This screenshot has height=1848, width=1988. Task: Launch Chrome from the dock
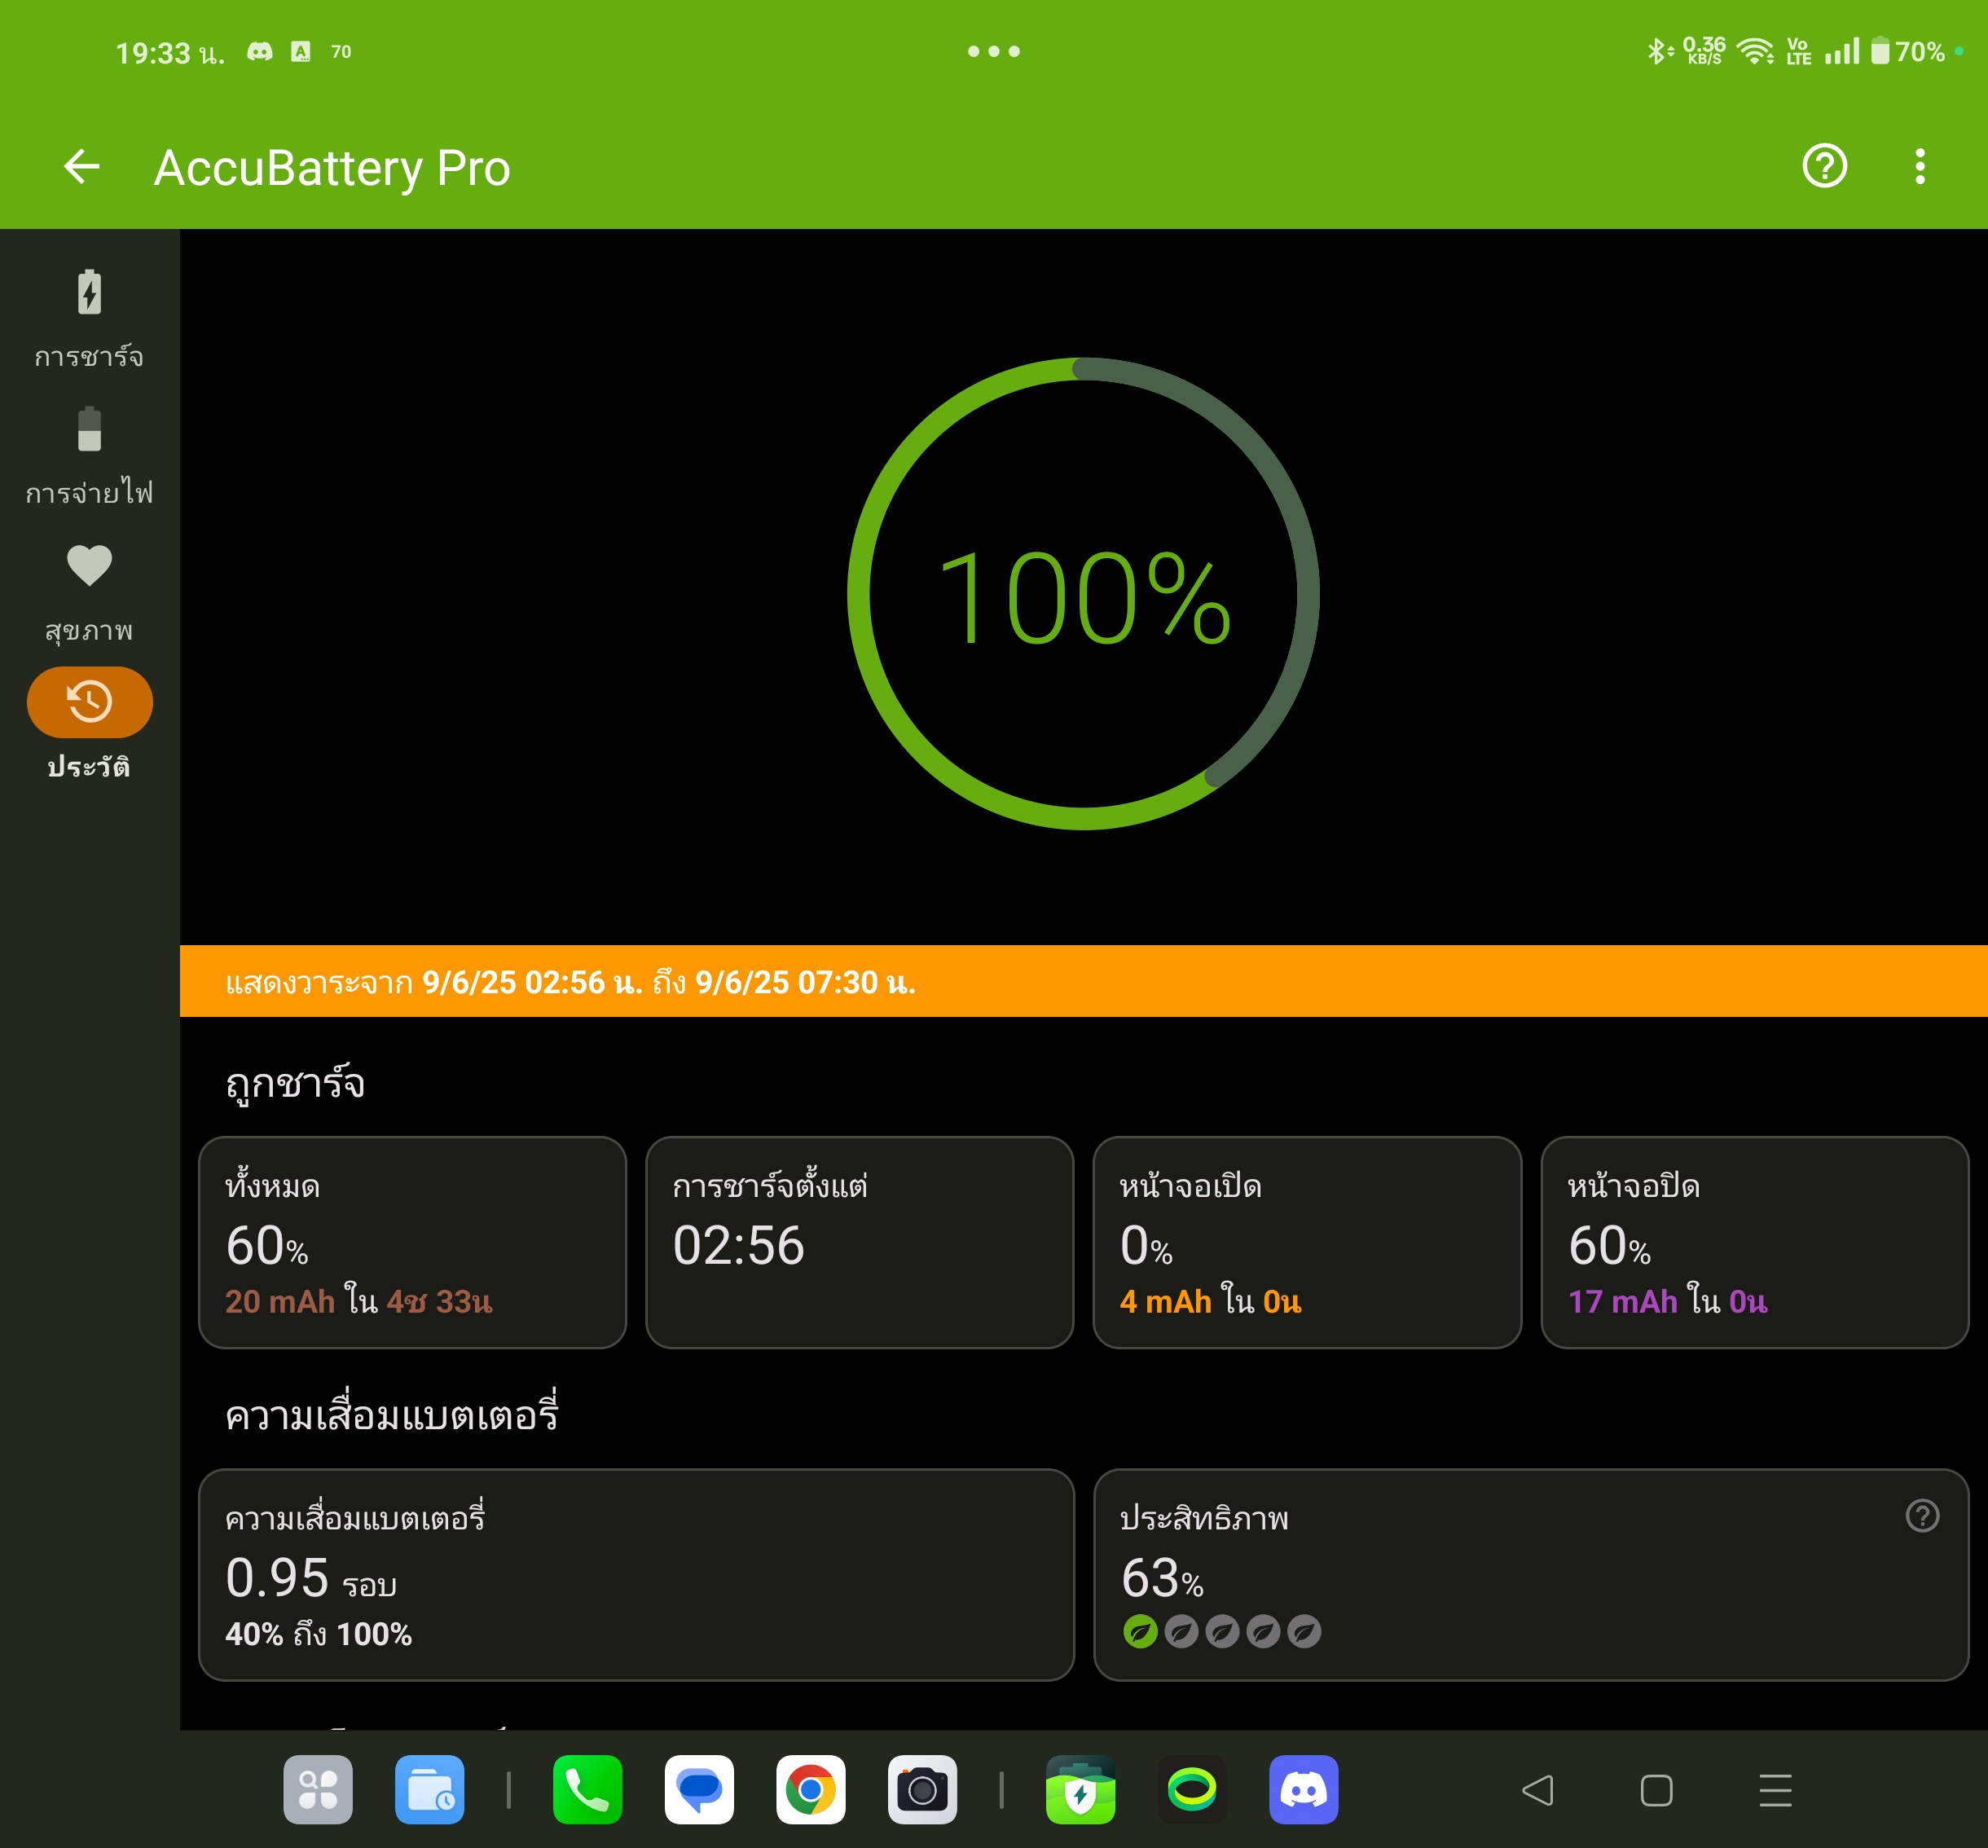pos(811,1790)
